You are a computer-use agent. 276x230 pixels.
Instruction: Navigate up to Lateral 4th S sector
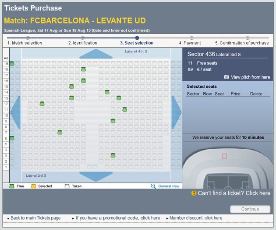pos(96,54)
